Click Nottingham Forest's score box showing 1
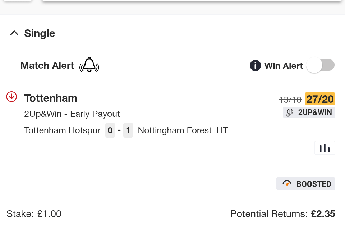 coord(128,130)
